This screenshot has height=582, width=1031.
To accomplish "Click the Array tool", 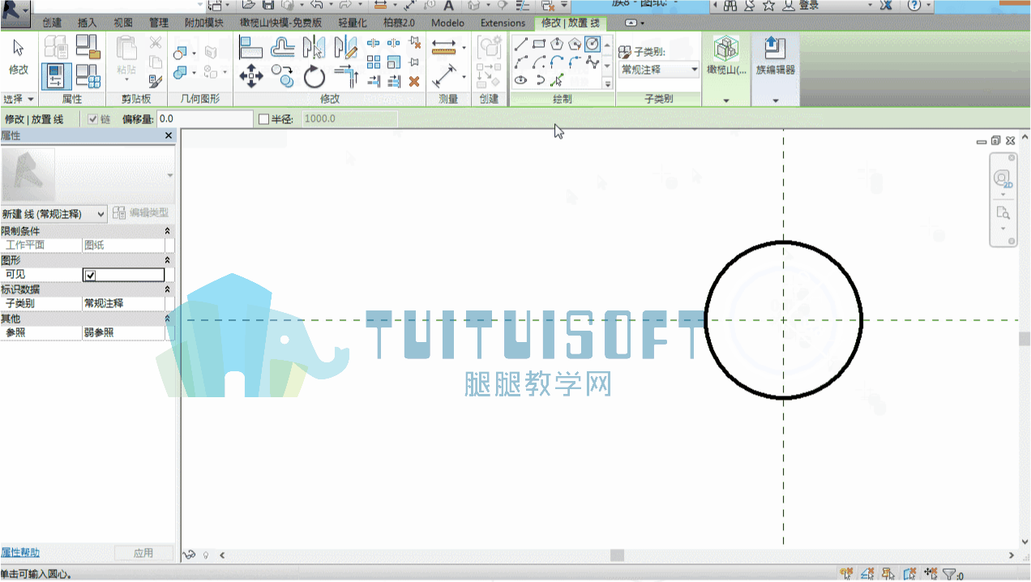I will point(374,62).
